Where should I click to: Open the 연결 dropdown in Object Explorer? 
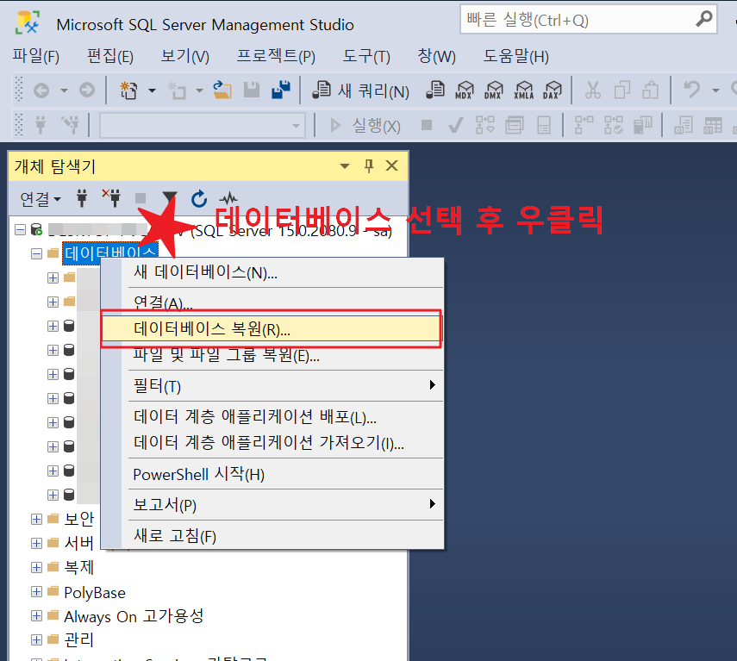(41, 199)
